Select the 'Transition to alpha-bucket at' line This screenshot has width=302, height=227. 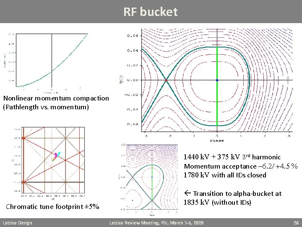pyautogui.click(x=233, y=193)
